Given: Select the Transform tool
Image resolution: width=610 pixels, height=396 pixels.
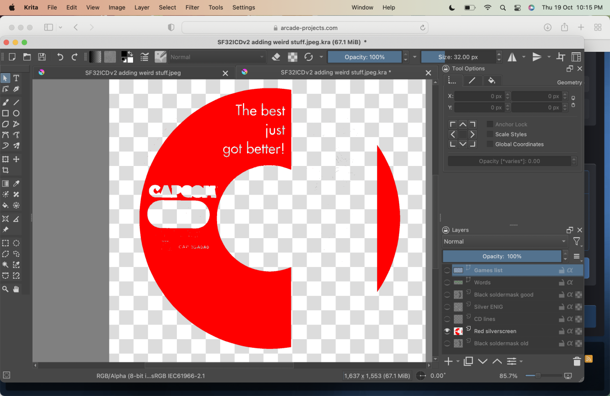Looking at the screenshot, I should point(6,159).
